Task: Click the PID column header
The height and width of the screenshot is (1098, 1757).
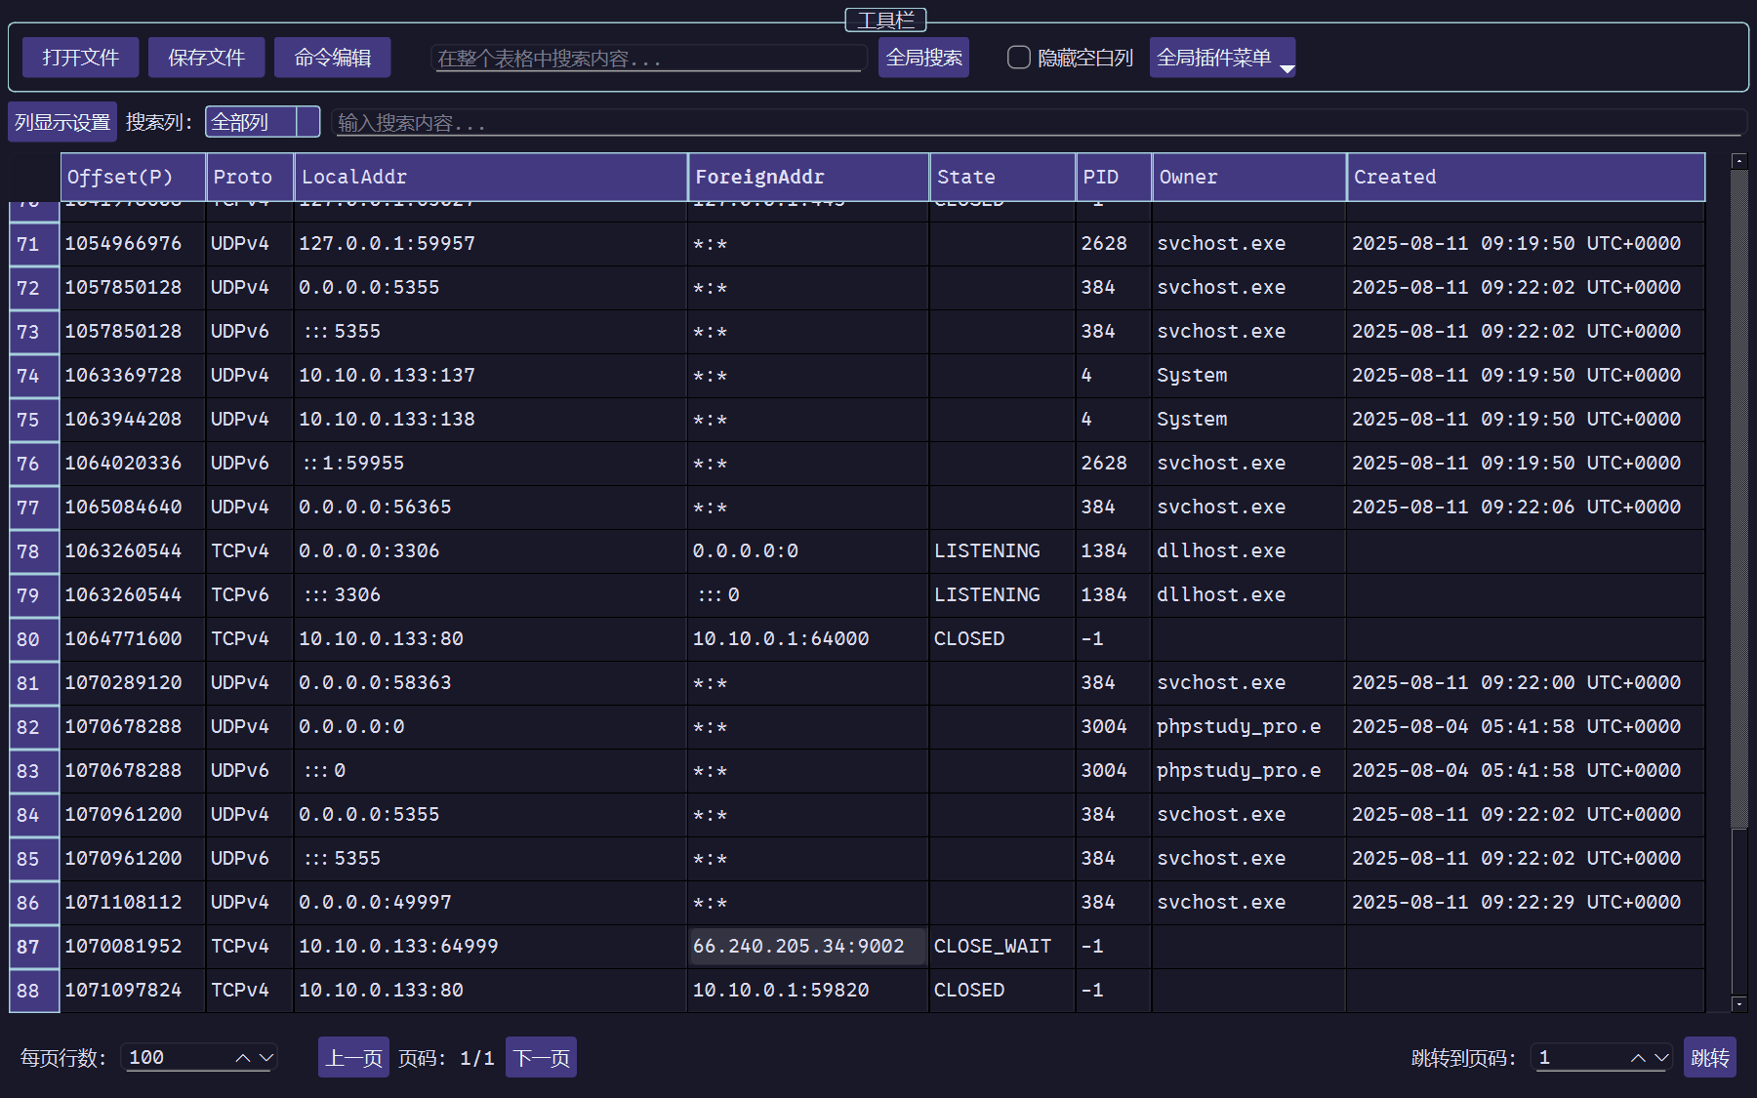Action: point(1113,177)
